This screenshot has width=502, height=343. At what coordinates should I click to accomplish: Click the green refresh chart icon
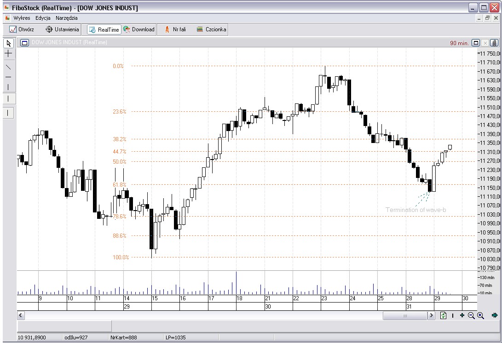click(x=444, y=315)
